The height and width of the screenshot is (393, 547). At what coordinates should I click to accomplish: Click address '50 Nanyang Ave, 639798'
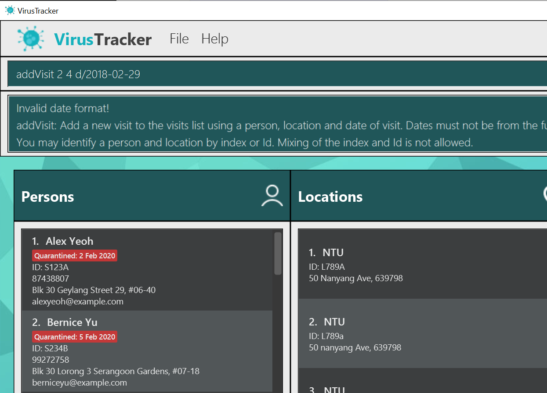click(x=356, y=278)
